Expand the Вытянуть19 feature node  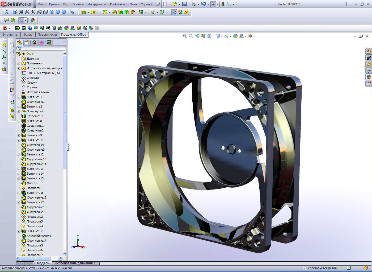[x=19, y=231]
